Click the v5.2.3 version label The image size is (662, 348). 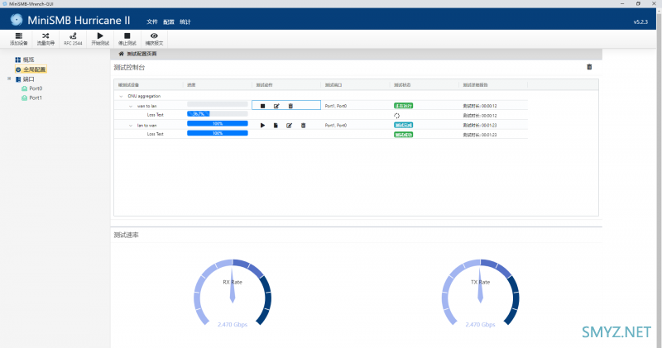click(640, 22)
